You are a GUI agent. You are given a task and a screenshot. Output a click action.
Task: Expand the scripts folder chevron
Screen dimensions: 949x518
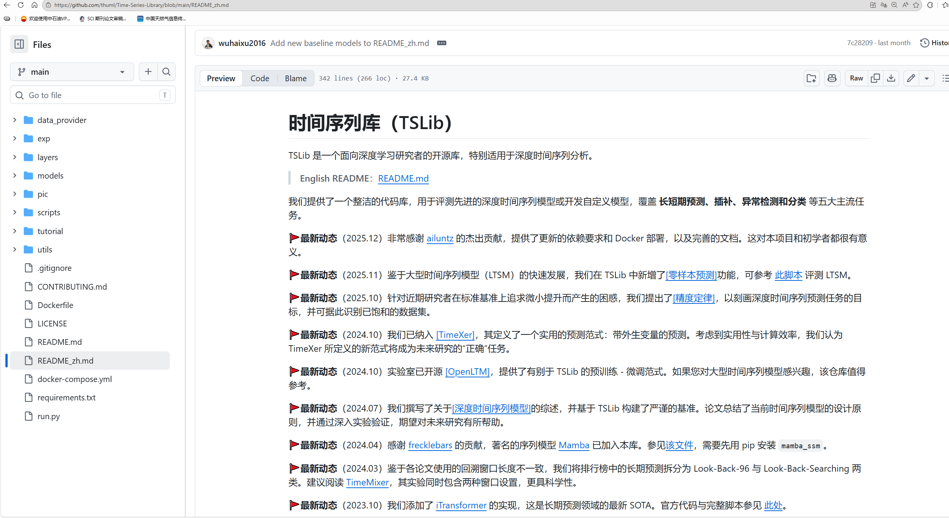point(15,212)
